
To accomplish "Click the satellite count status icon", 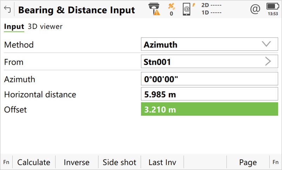I will tap(171, 10).
